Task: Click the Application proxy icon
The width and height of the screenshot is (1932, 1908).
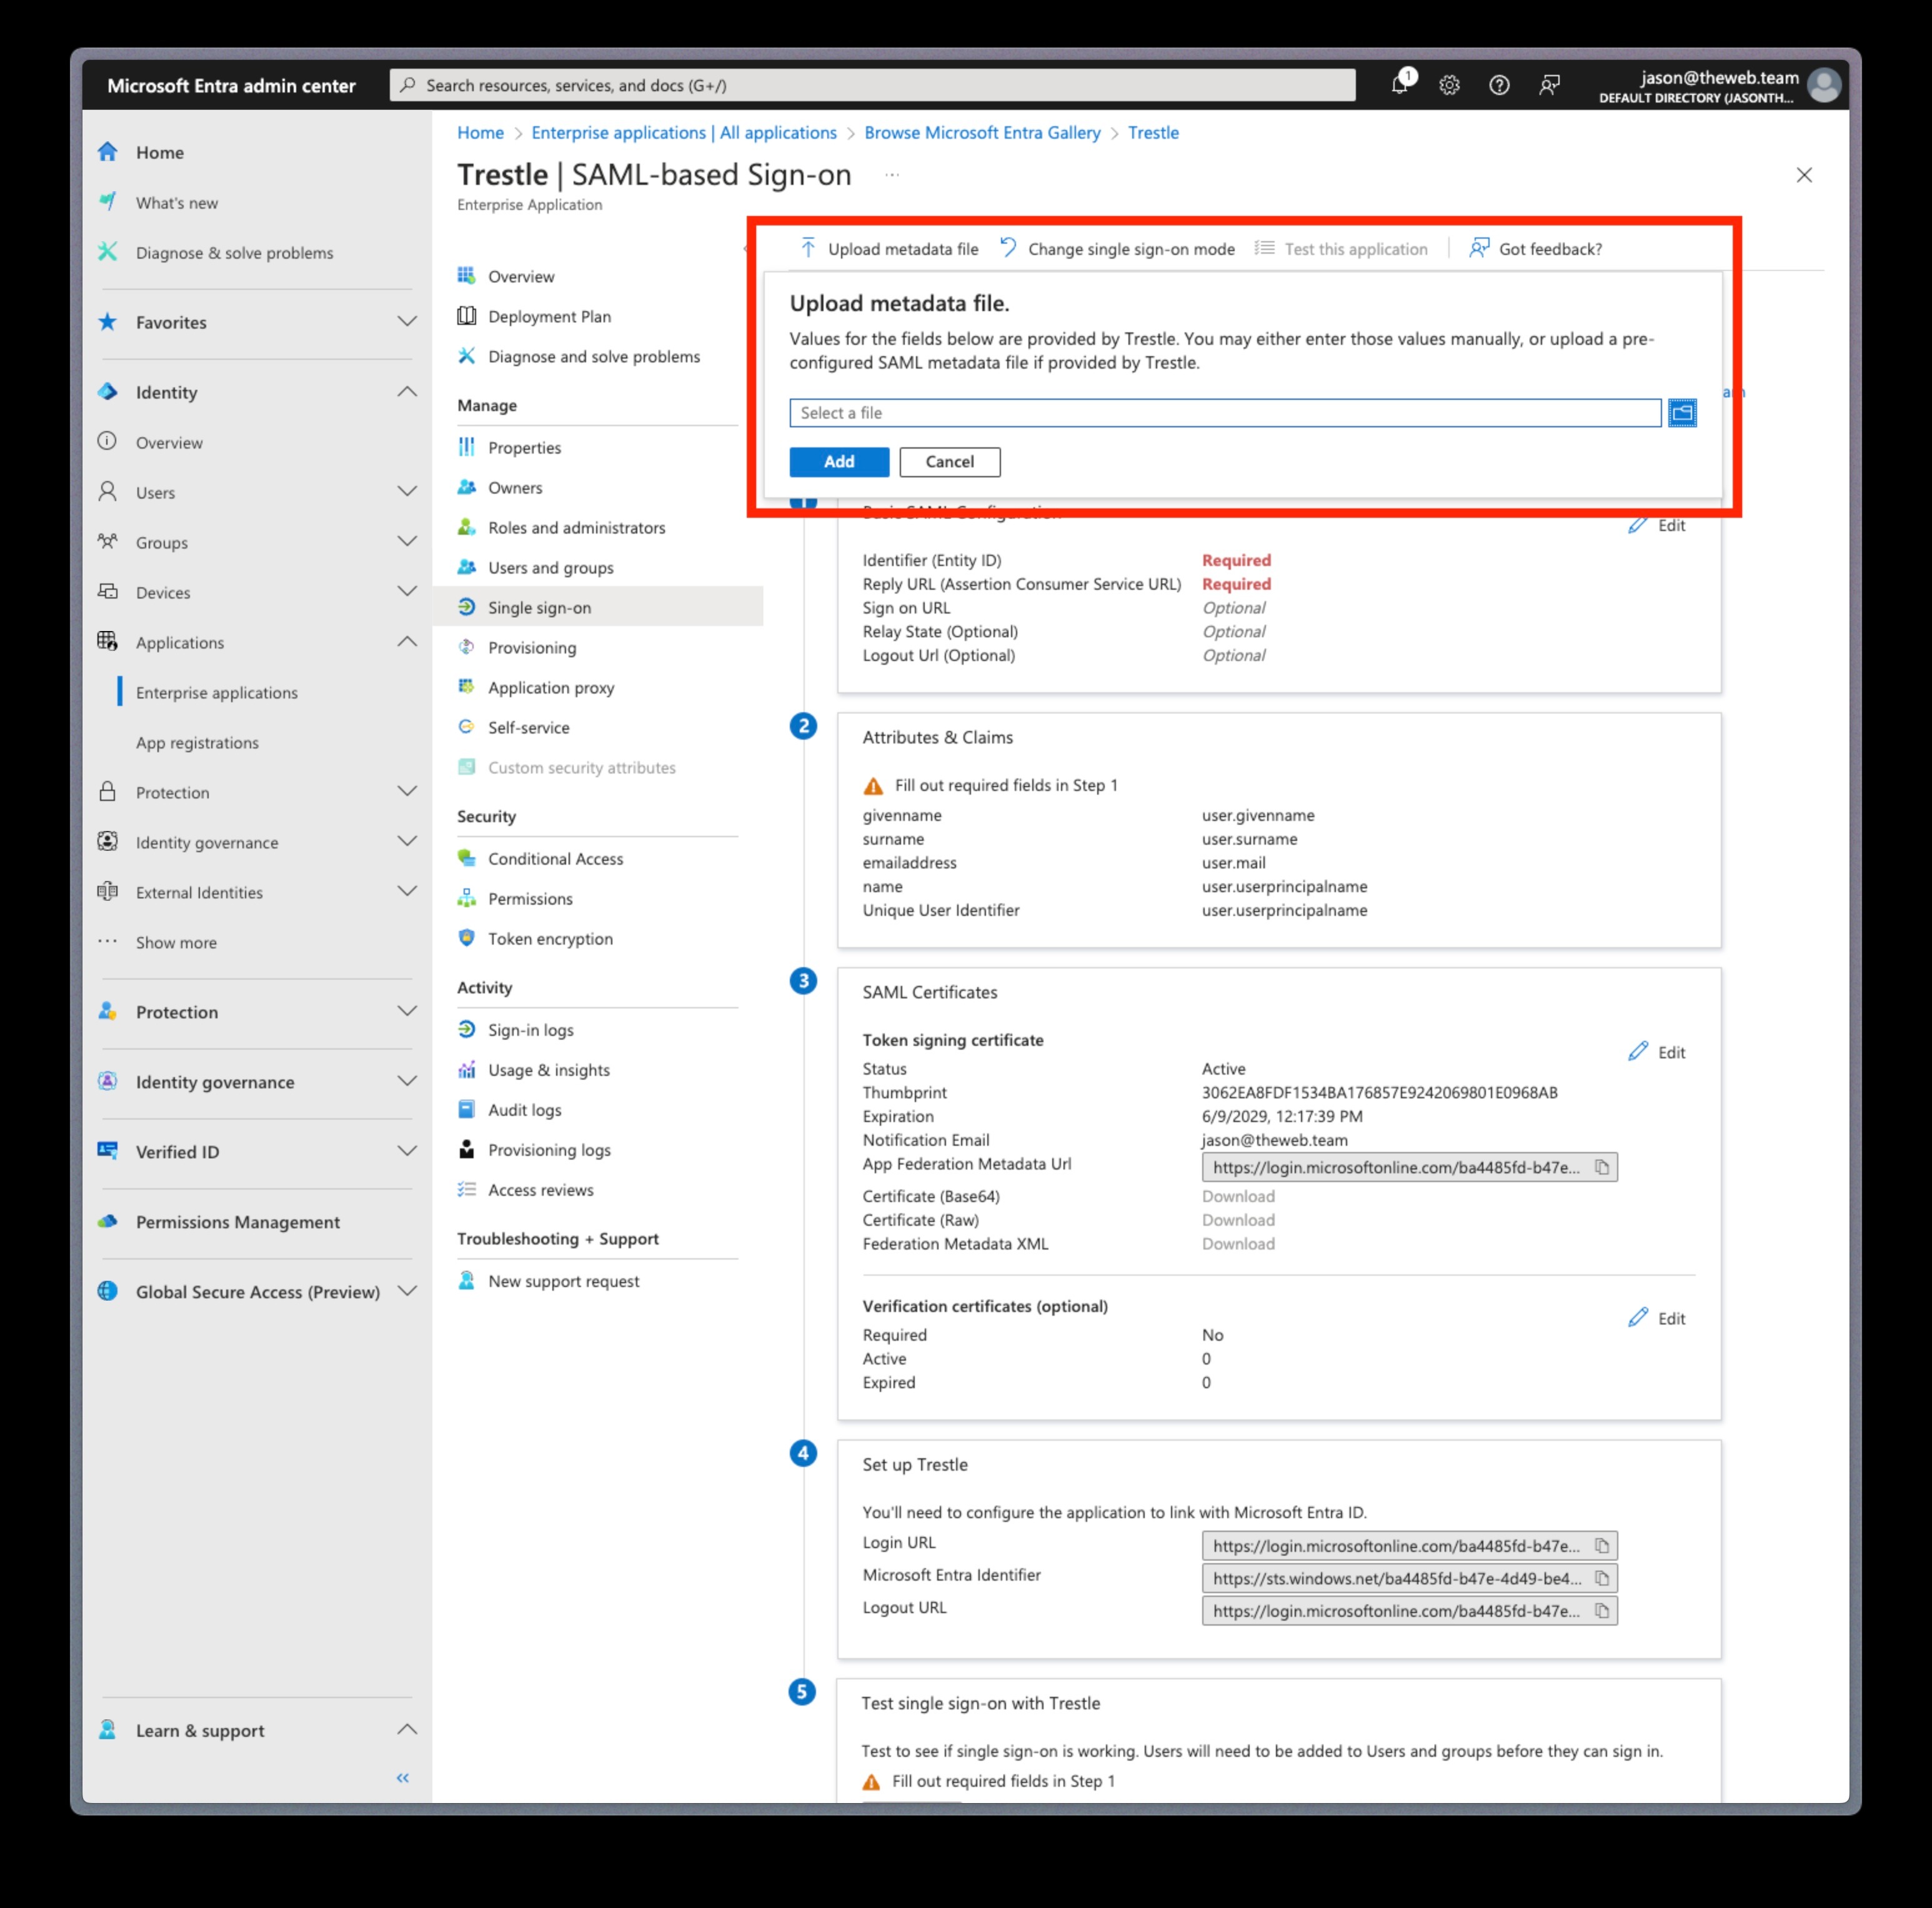Action: point(466,687)
